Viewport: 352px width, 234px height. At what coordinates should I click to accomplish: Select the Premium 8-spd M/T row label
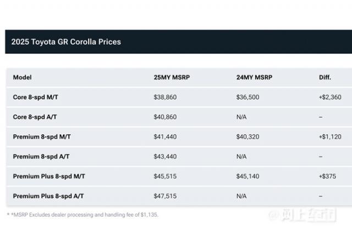tap(42, 136)
